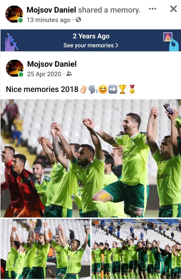Viewport: 181px width, 280px height.
Task: Open Mojsov Daniel name on original post
Action: tap(52, 64)
